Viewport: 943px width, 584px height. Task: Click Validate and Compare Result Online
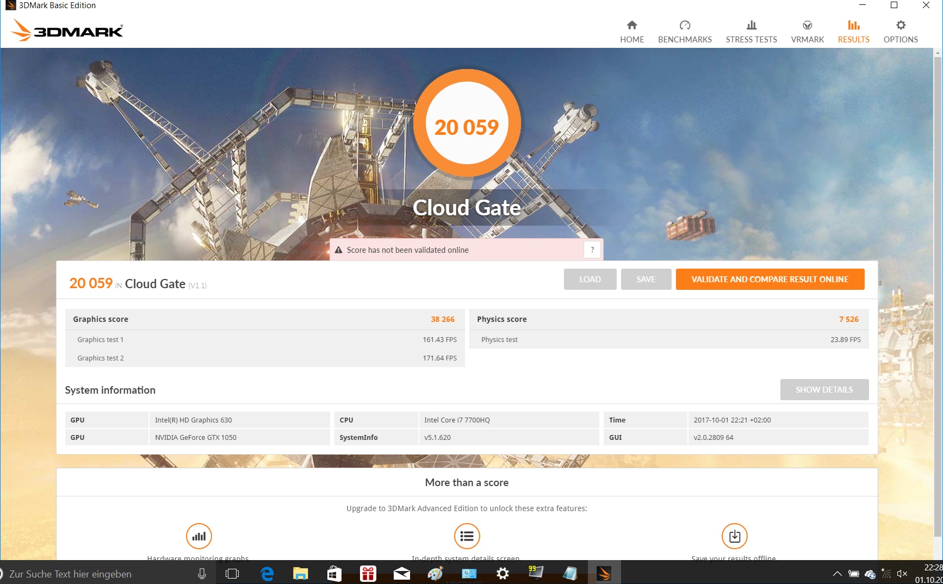(x=770, y=279)
